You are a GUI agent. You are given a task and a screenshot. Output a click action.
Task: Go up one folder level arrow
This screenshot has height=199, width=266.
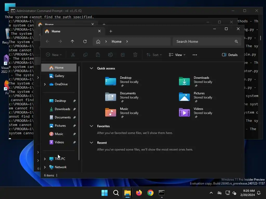pyautogui.click(x=72, y=41)
